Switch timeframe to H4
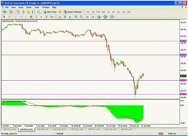 point(113,12)
